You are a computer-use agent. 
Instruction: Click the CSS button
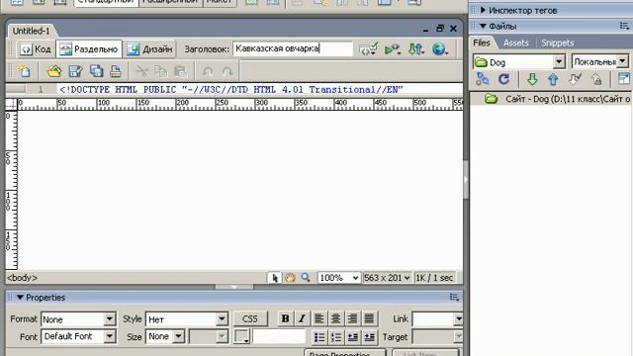(250, 318)
